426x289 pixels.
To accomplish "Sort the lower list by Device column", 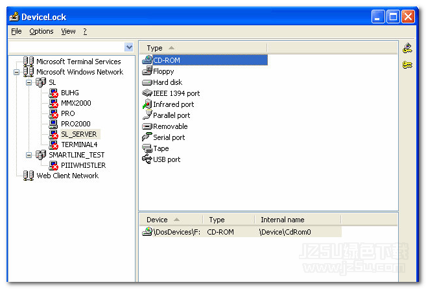I will (171, 220).
